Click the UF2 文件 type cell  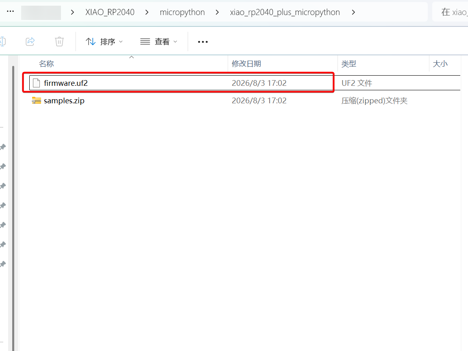tap(357, 83)
